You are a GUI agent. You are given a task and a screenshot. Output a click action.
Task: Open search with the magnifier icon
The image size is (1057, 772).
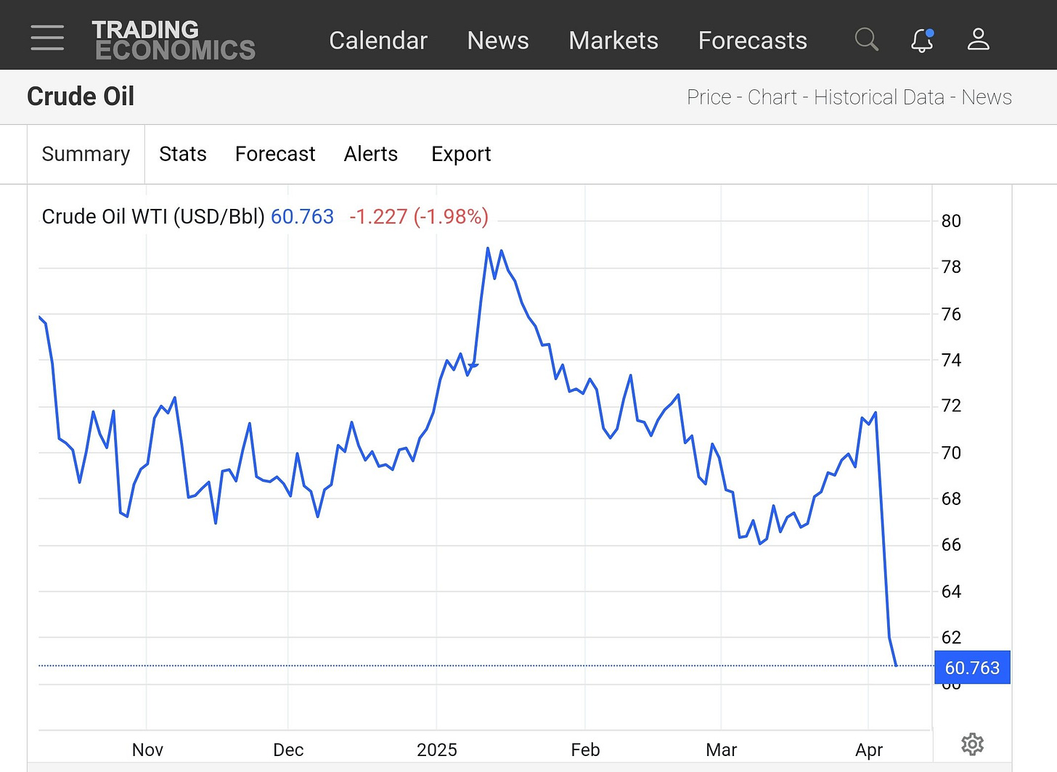click(866, 39)
